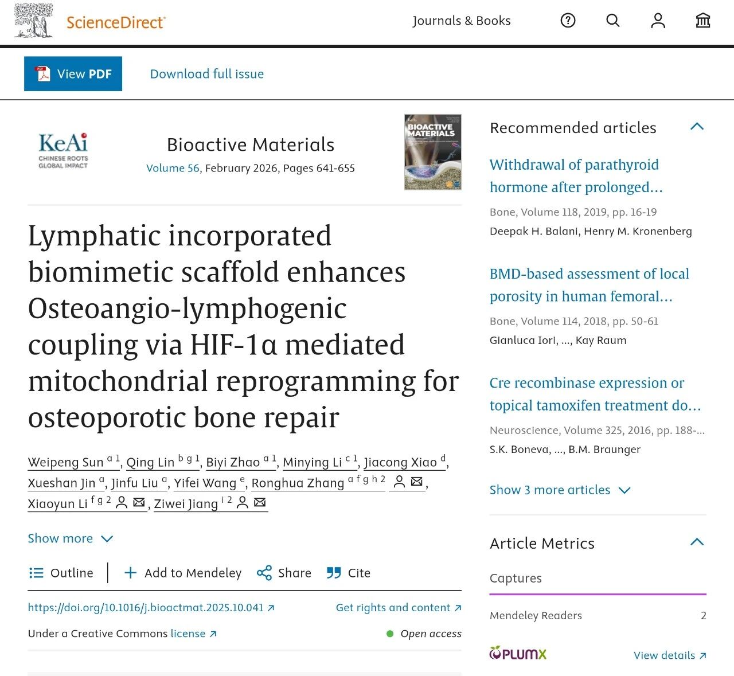
Task: Expand Show 3 more articles
Action: click(x=560, y=490)
